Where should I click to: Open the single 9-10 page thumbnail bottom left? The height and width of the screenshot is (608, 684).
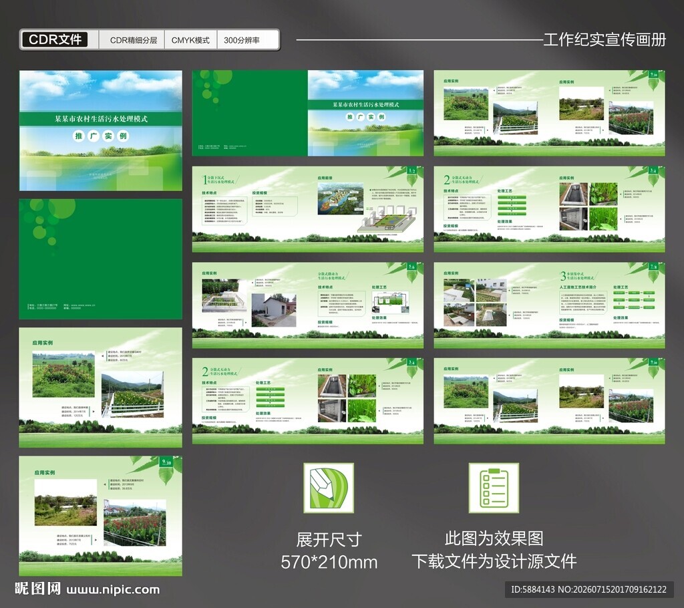click(101, 516)
